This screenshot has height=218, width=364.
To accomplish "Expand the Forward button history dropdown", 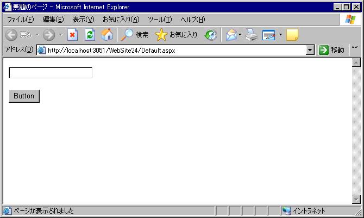I will tap(61, 35).
